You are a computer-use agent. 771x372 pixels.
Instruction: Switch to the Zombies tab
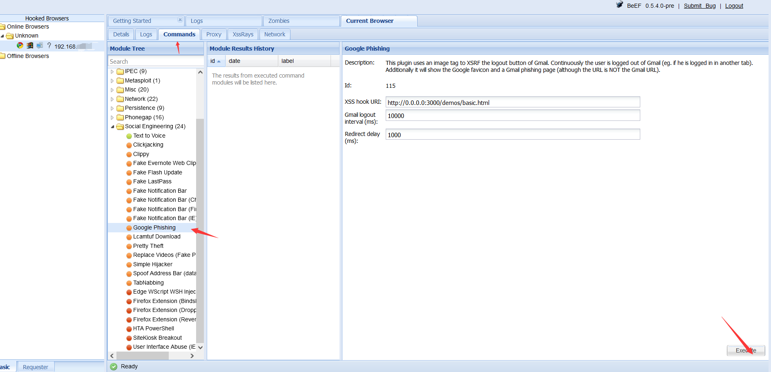coord(302,21)
